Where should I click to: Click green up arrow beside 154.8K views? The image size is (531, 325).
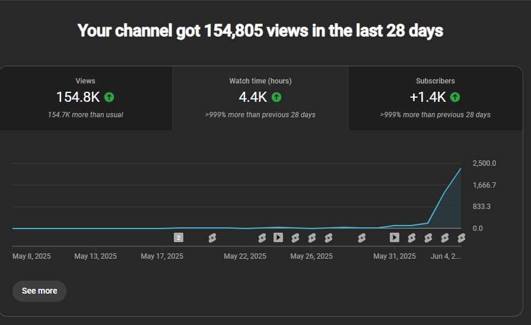tap(109, 97)
